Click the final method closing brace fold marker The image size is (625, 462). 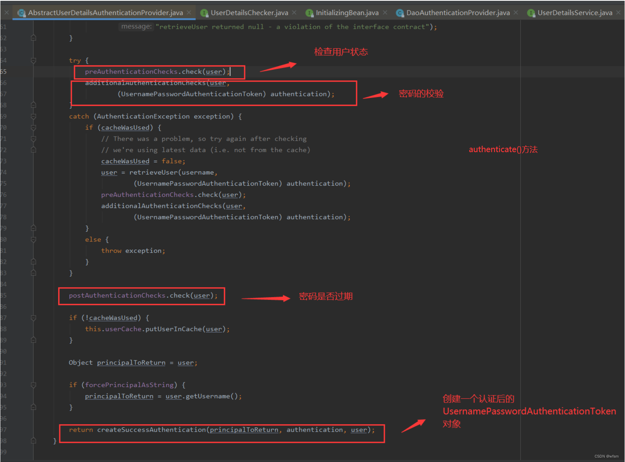point(33,441)
